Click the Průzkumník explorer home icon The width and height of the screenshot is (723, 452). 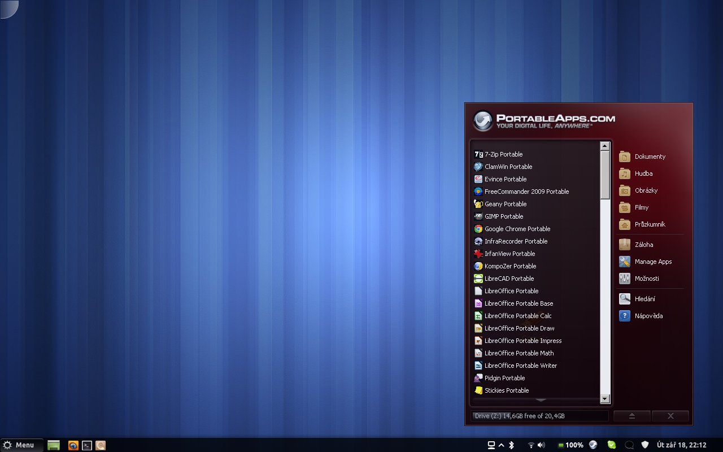[625, 224]
